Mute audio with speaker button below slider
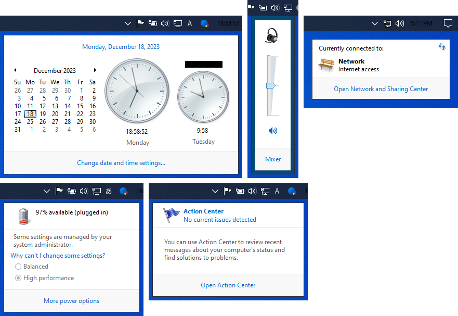 (x=273, y=131)
